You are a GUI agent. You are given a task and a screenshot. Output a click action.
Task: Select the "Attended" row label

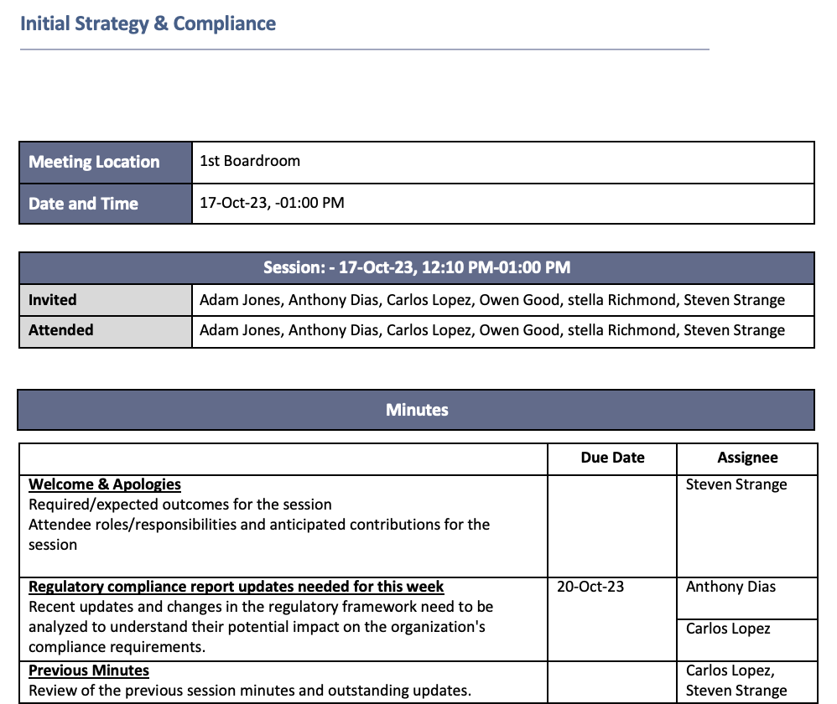point(60,330)
